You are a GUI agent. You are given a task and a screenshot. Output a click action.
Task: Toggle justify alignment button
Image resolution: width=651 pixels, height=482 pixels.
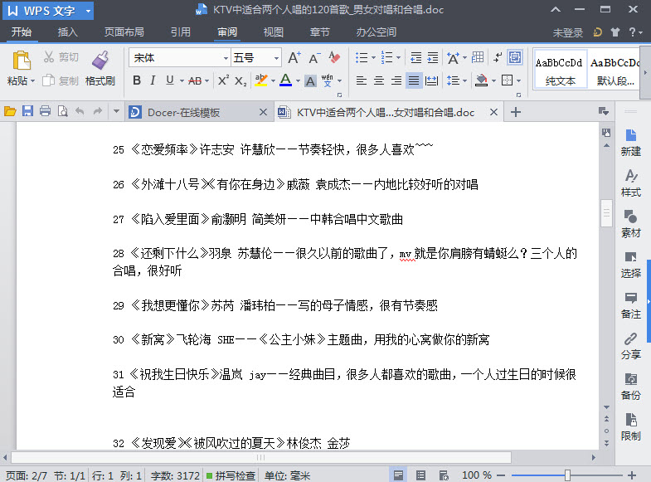(414, 80)
